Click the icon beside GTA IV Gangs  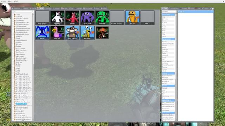click(15, 100)
